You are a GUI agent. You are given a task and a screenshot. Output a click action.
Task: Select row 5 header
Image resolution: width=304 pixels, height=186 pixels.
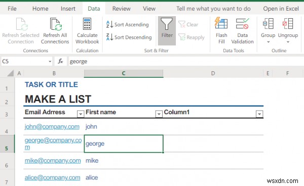tap(7, 144)
